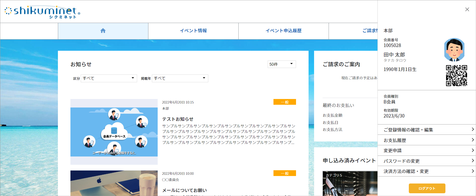Open the イベント申込履歴 tab
This screenshot has width=476, height=196.
(283, 31)
